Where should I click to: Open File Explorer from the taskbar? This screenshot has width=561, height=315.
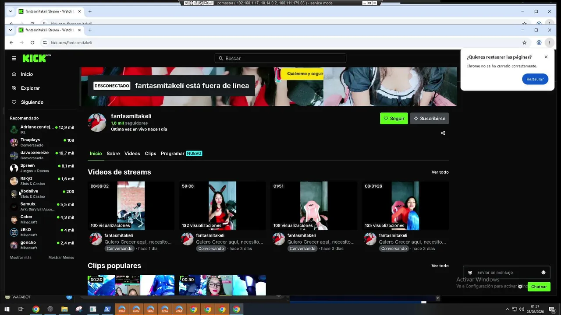(x=64, y=309)
